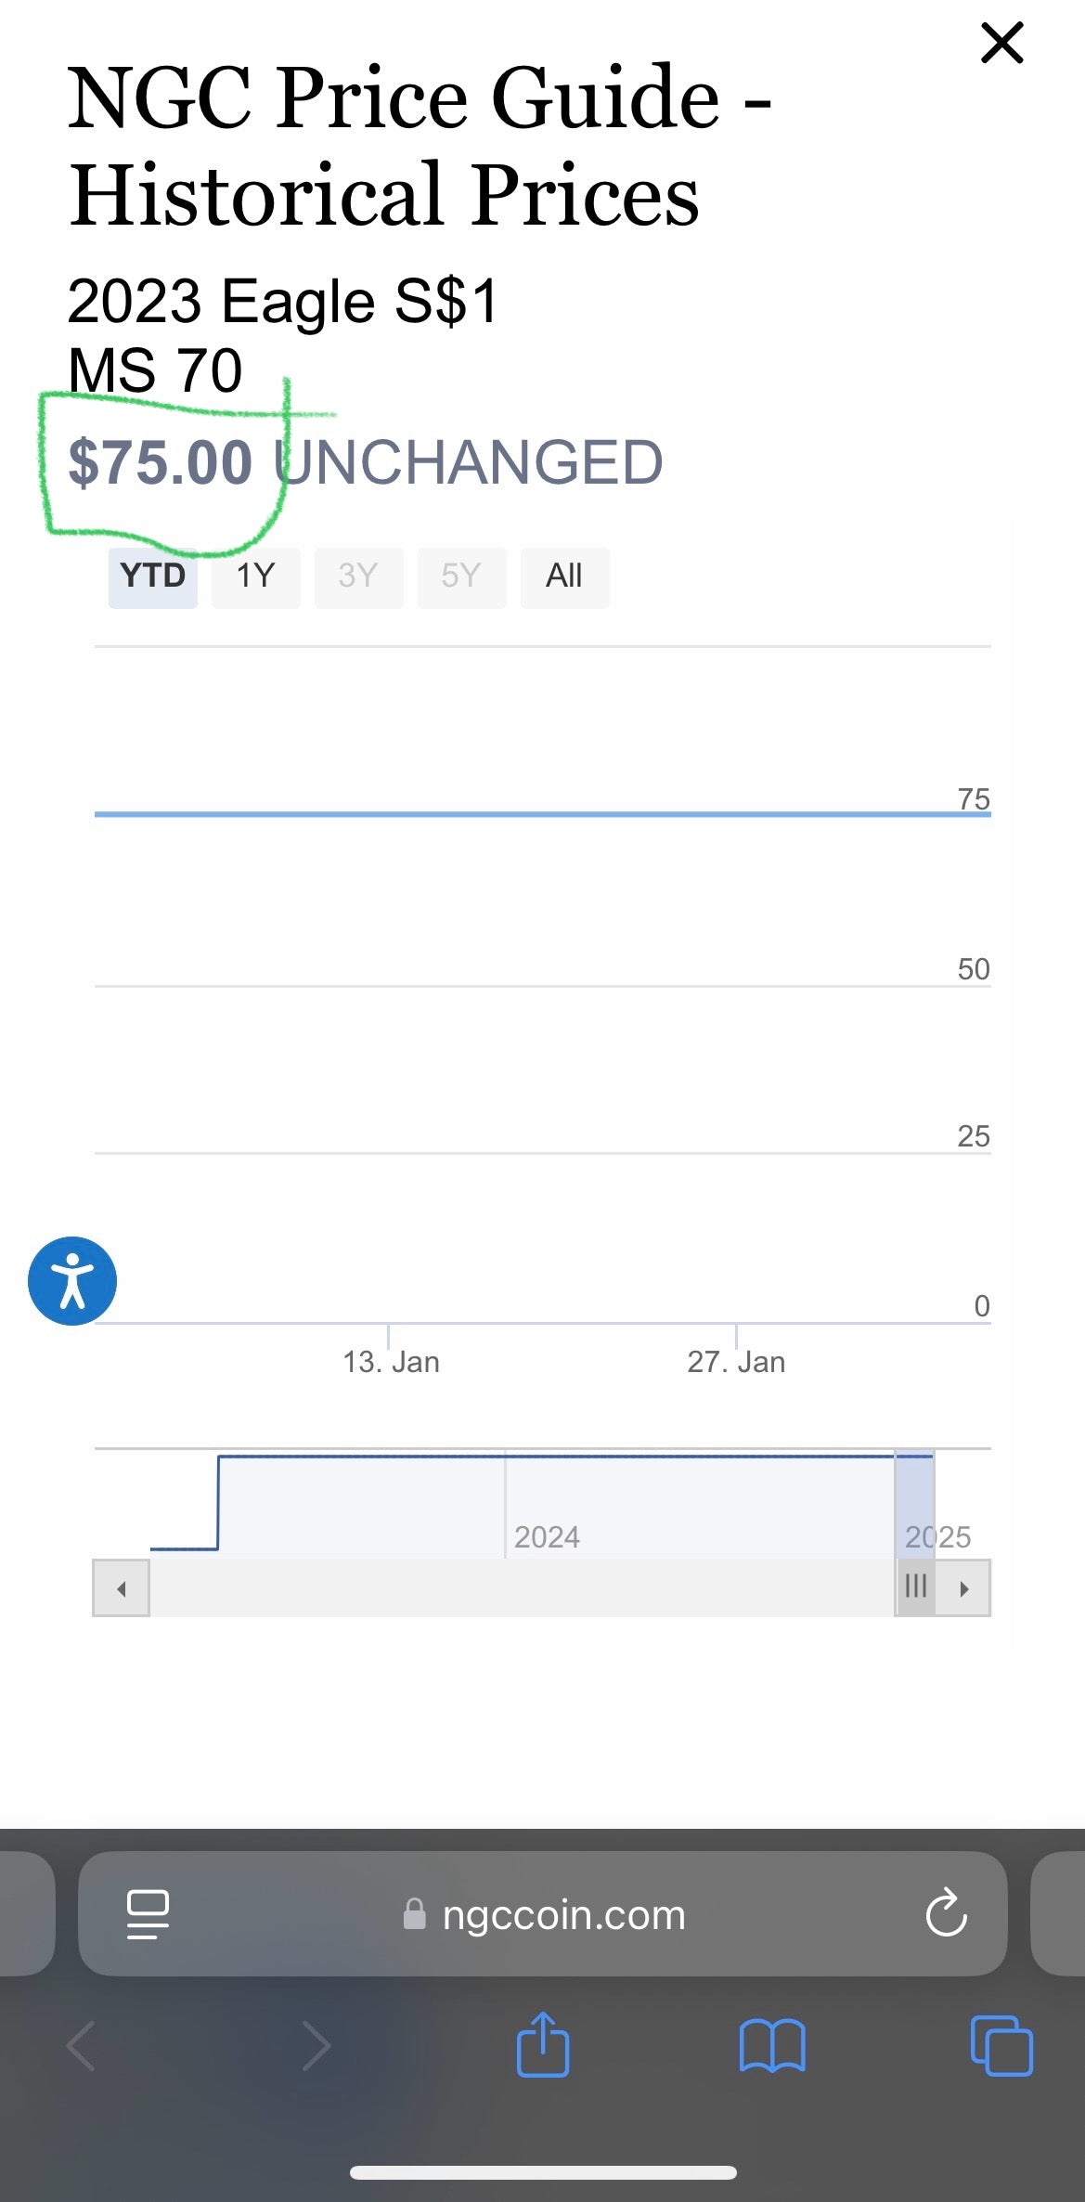Select the 3Y range option
1085x2202 pixels.
[358, 577]
